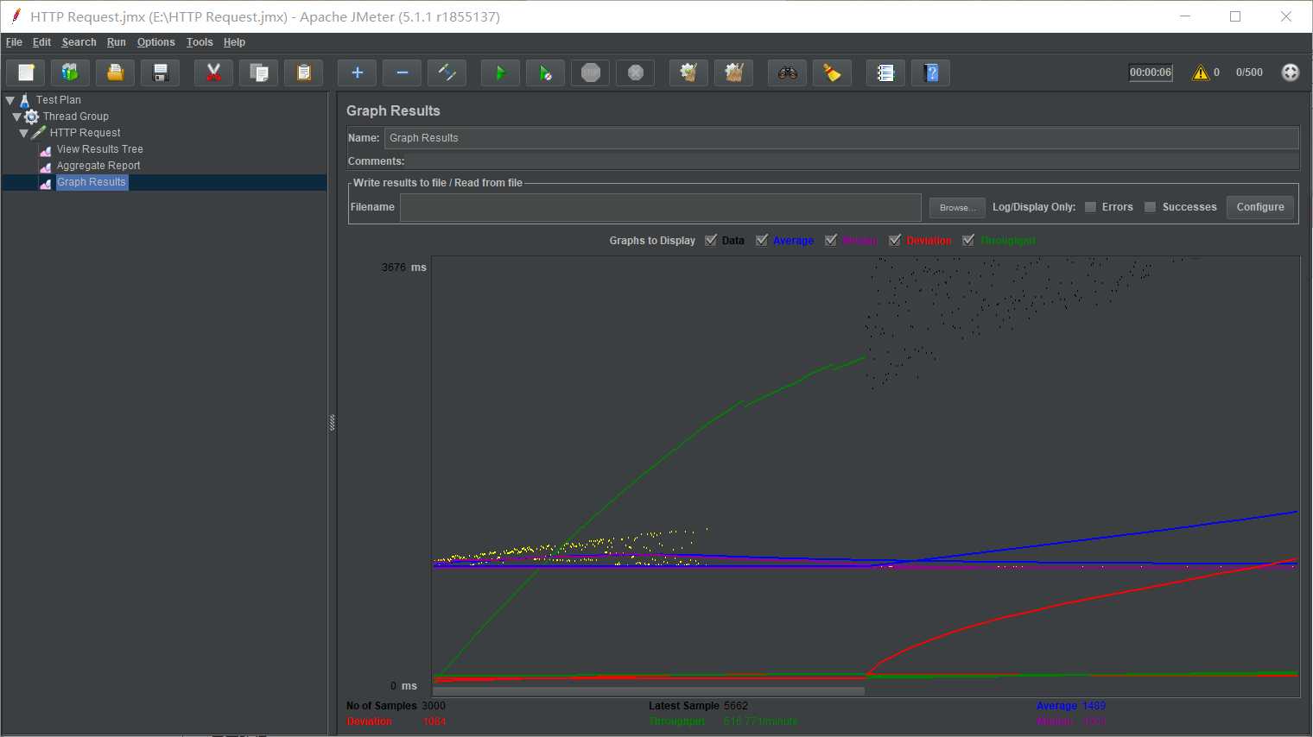Click the Toggle enable/disable icon

click(x=447, y=72)
